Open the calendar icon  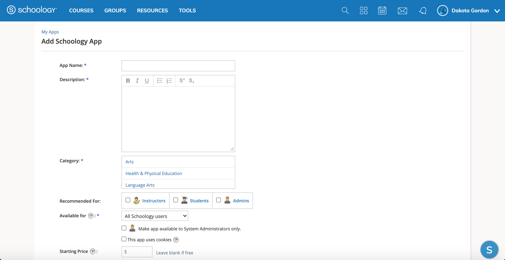(382, 11)
